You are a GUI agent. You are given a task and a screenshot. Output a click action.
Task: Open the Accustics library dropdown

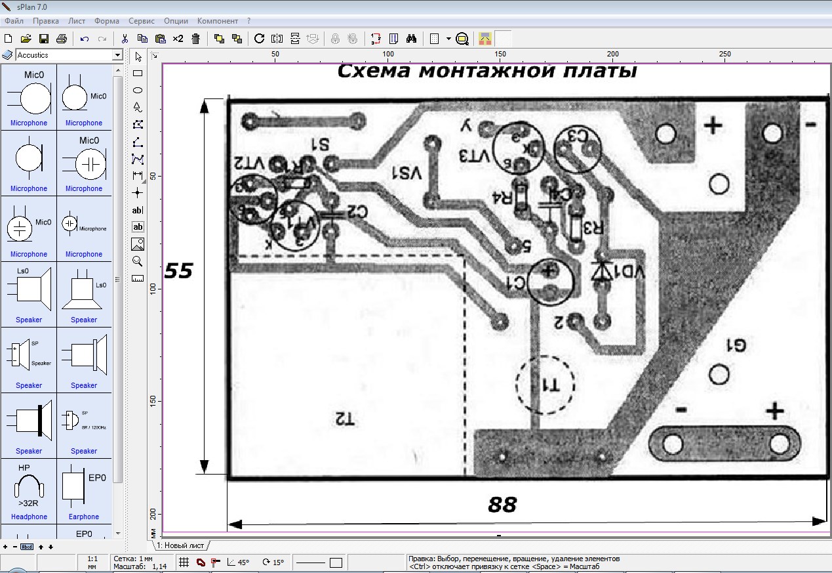click(x=118, y=55)
